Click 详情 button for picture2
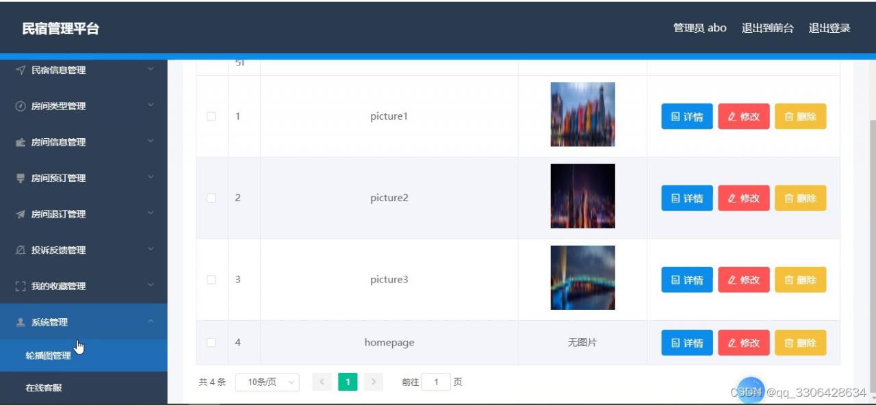This screenshot has width=876, height=405. click(x=687, y=198)
